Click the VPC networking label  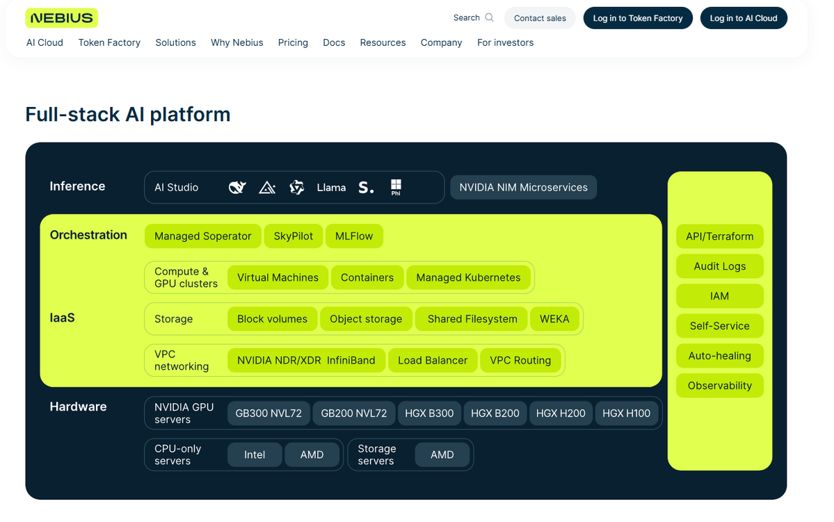click(x=182, y=361)
